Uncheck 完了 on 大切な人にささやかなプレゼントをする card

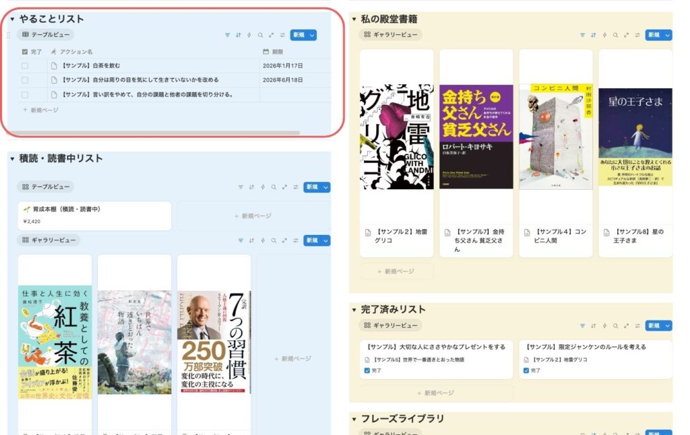pyautogui.click(x=367, y=370)
